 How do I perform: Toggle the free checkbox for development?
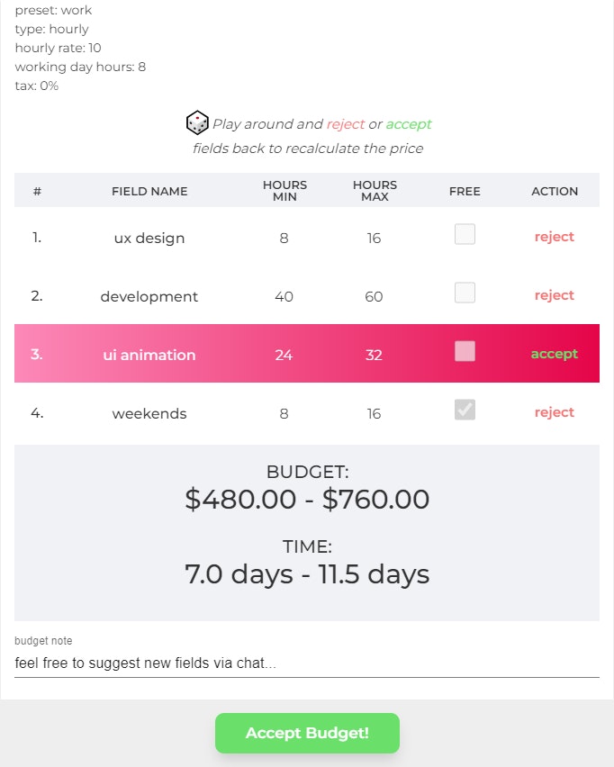click(465, 293)
